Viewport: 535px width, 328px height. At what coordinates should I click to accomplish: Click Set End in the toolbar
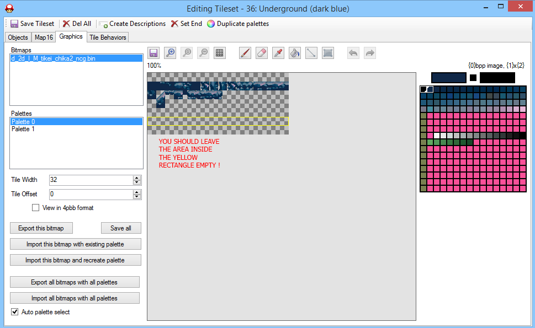coord(186,24)
